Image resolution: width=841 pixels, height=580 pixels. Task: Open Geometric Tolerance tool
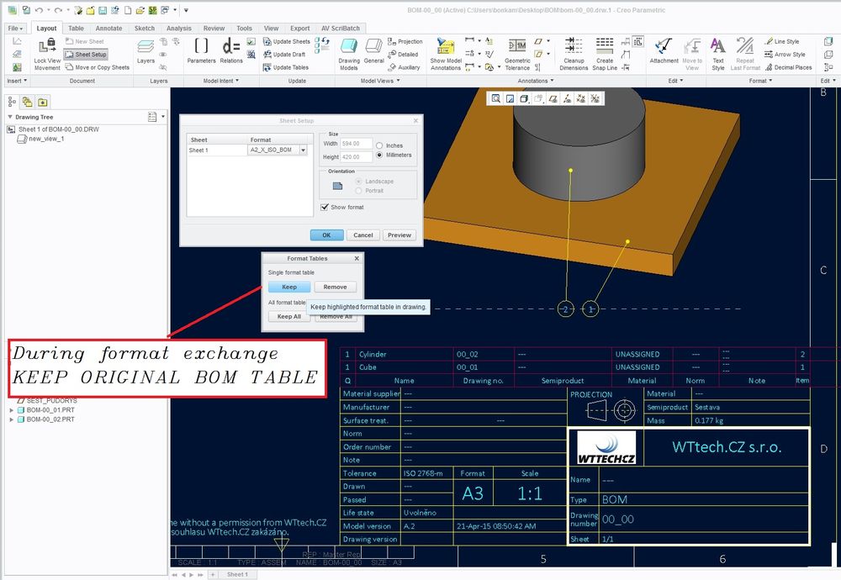click(x=517, y=54)
